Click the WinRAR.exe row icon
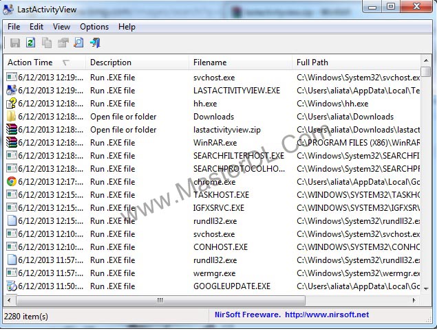Screen dimensions: 437x331 click(x=12, y=142)
